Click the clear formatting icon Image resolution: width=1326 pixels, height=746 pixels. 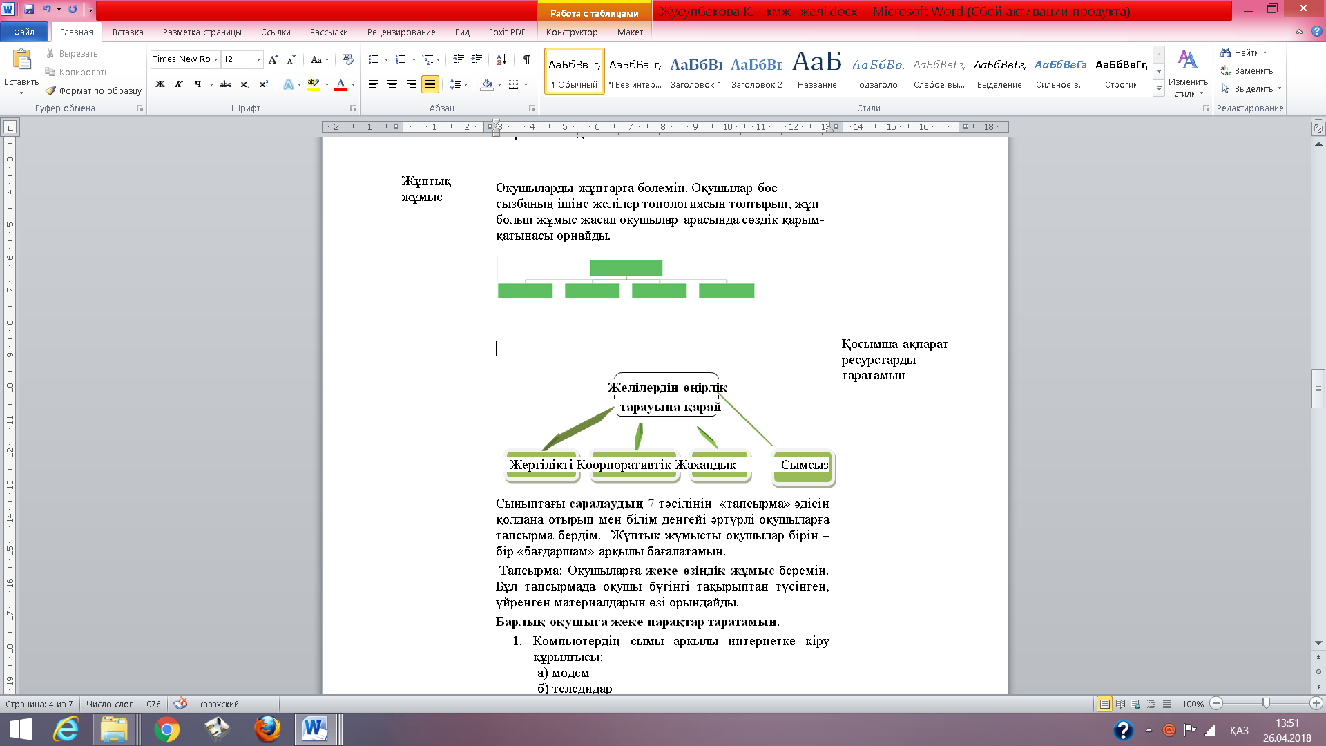point(347,59)
